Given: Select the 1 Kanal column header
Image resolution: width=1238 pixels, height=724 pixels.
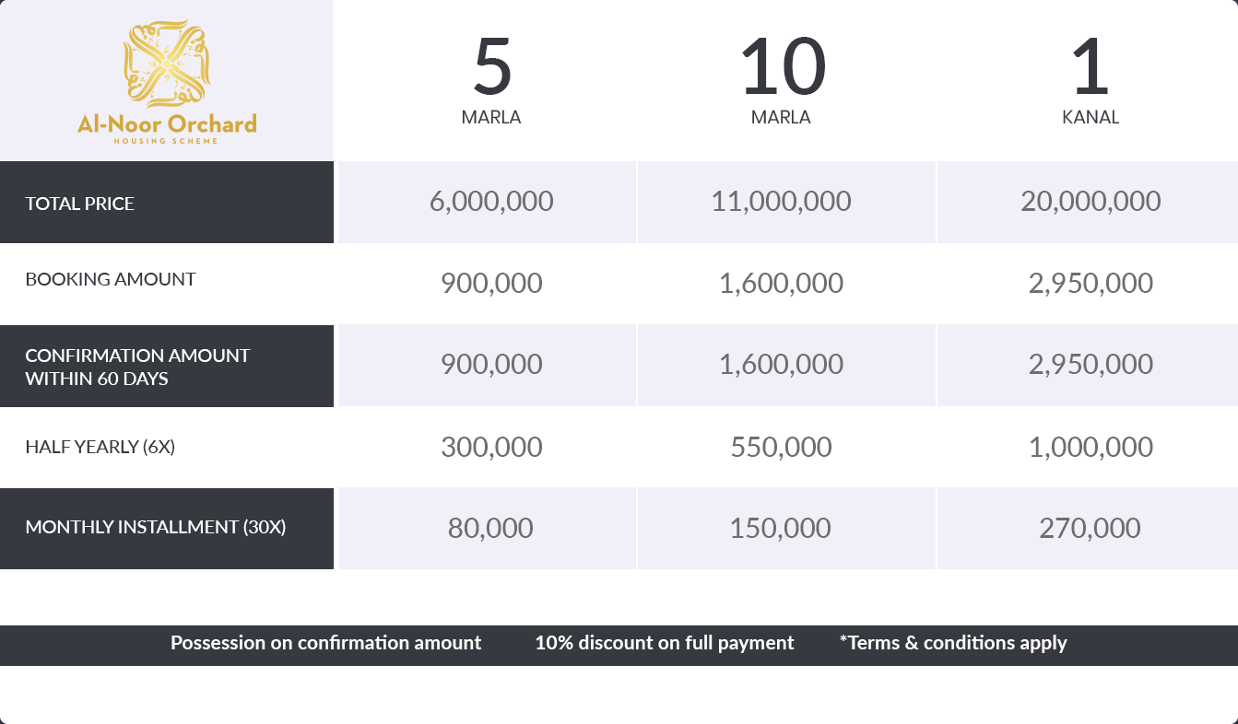Looking at the screenshot, I should (1090, 80).
